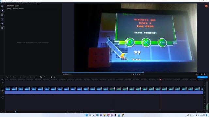Pause the playback

136,74
